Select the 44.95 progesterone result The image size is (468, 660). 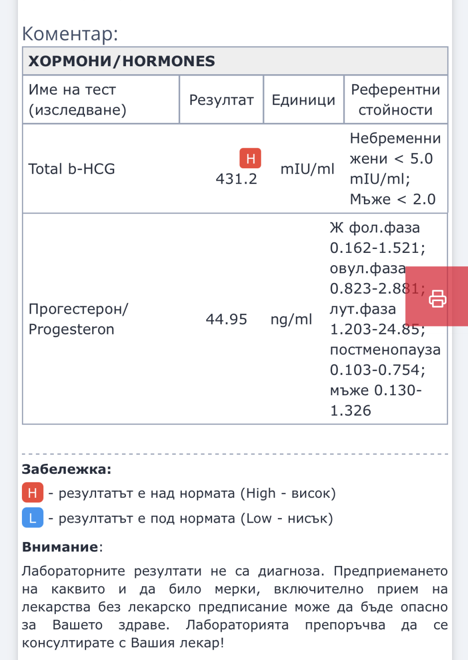[227, 319]
